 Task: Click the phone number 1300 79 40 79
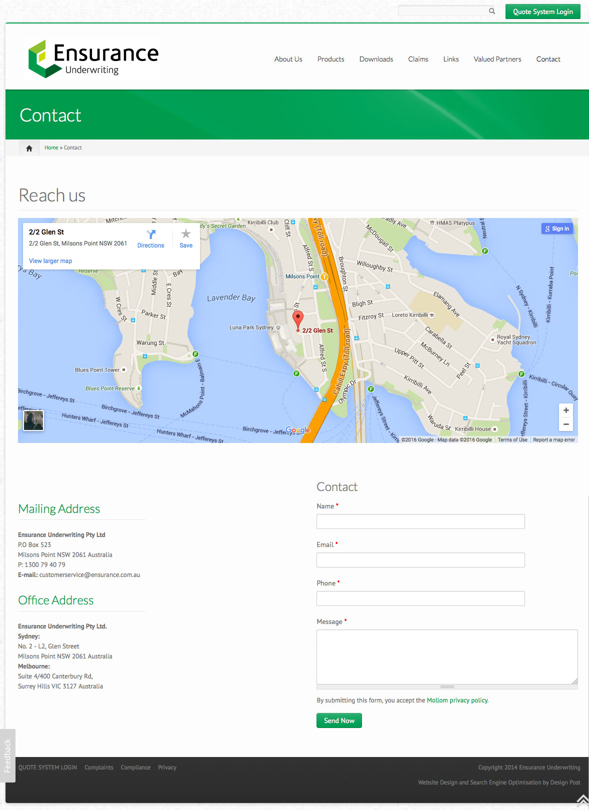pyautogui.click(x=45, y=565)
